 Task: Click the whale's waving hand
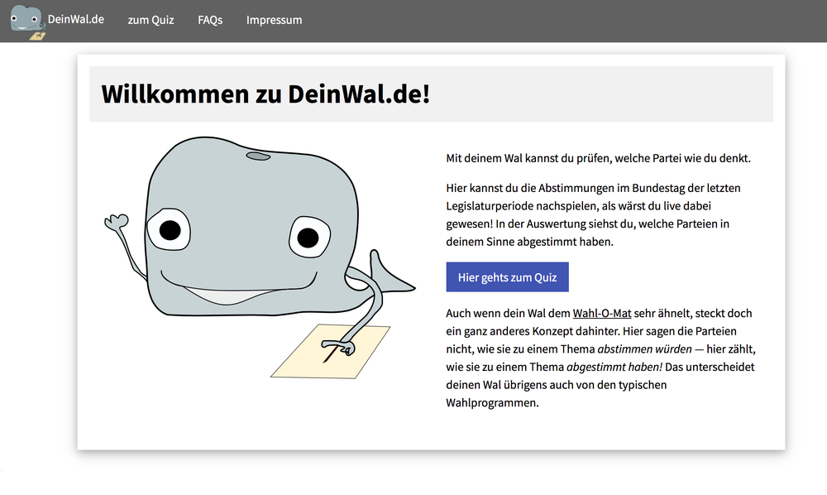[x=117, y=223]
